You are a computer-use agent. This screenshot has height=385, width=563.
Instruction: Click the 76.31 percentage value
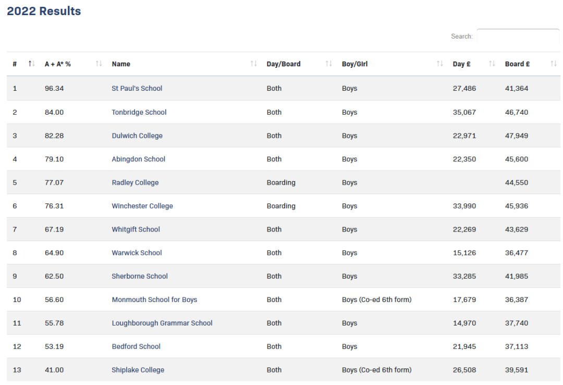(x=54, y=206)
